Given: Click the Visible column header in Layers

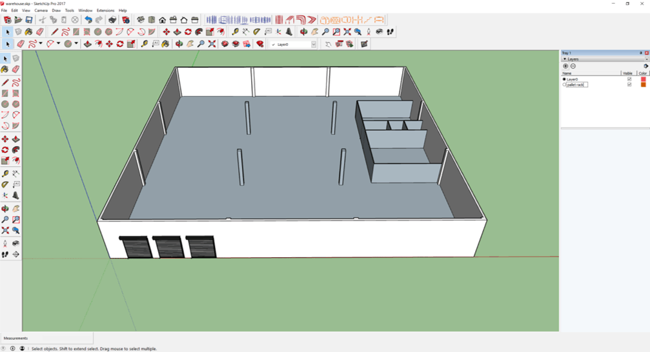Looking at the screenshot, I should (x=627, y=73).
